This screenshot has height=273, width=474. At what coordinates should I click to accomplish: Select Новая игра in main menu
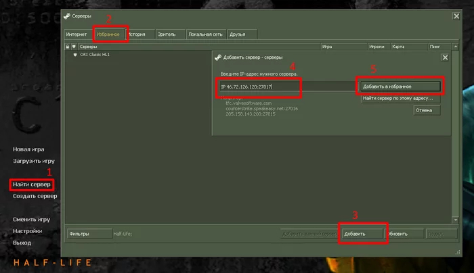pos(28,149)
